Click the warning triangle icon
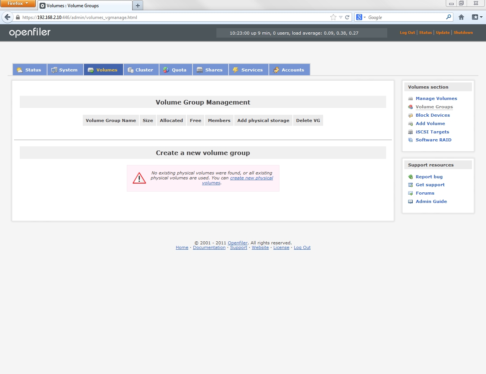This screenshot has width=486, height=374. (x=139, y=178)
